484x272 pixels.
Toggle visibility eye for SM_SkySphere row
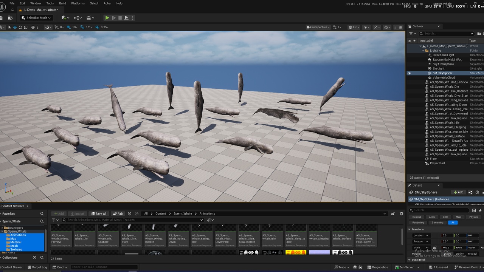[409, 73]
